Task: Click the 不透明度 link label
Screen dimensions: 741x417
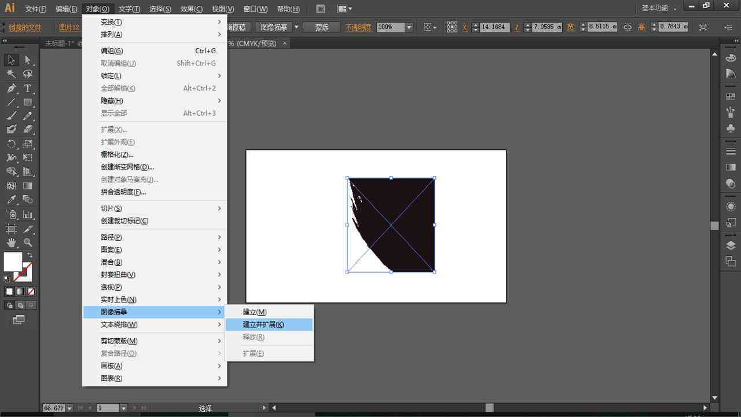Action: [358, 27]
